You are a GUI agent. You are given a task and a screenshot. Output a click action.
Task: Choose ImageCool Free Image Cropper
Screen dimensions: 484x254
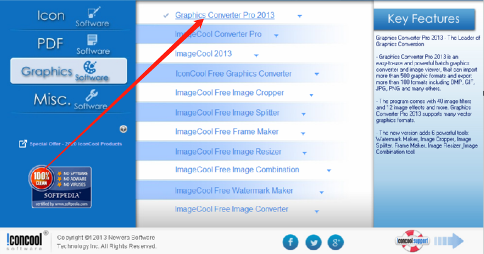(x=229, y=93)
